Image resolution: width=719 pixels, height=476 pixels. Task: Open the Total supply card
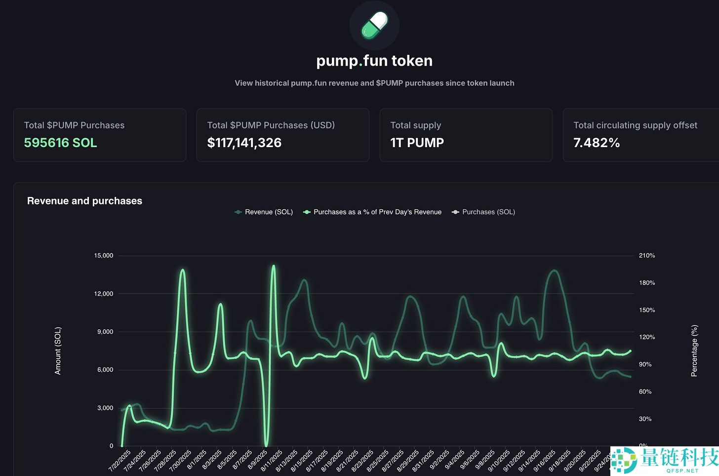click(x=466, y=135)
